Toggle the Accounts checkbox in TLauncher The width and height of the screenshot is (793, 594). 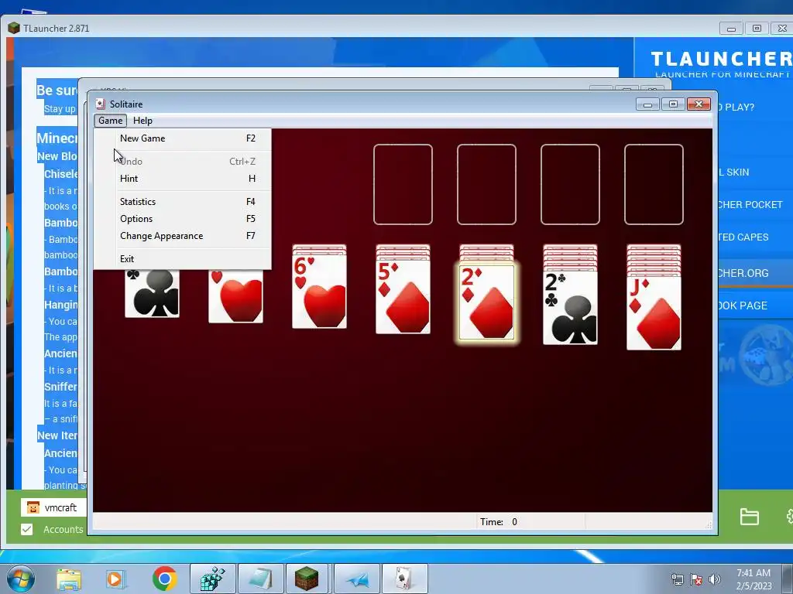coord(27,529)
